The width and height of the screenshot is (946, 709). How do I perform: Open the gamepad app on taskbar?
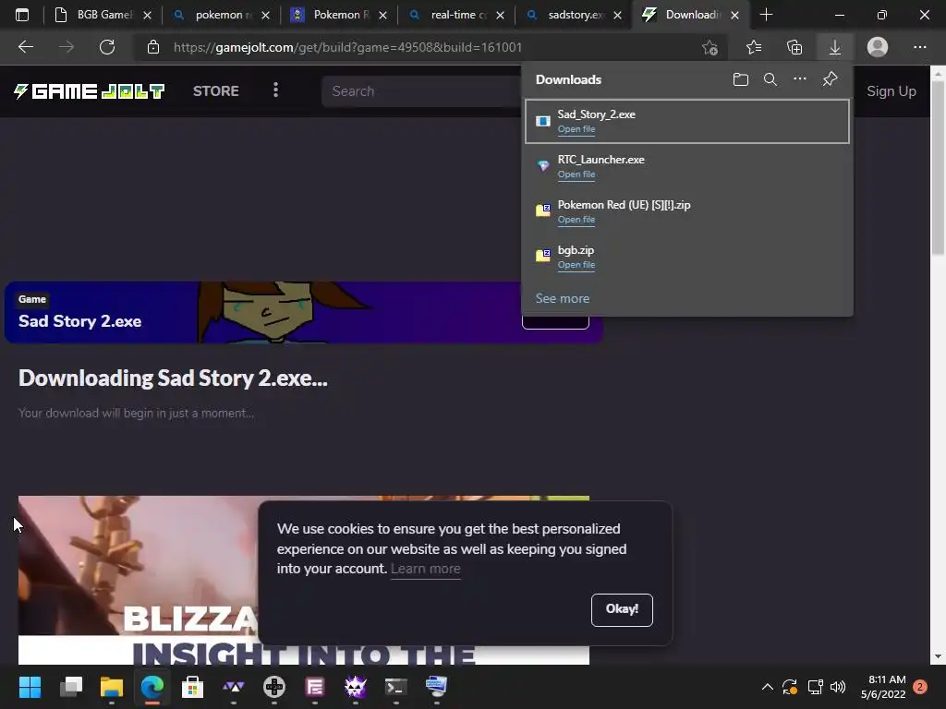coord(273,687)
